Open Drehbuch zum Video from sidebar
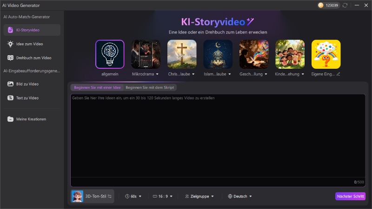 pyautogui.click(x=32, y=58)
